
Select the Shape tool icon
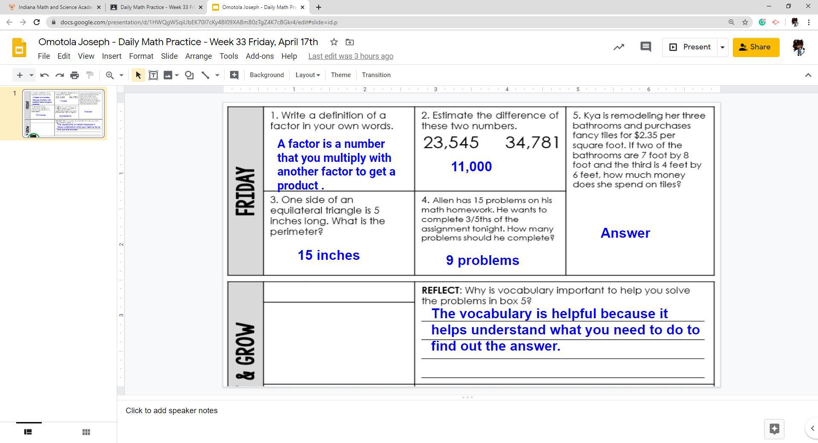pos(189,75)
